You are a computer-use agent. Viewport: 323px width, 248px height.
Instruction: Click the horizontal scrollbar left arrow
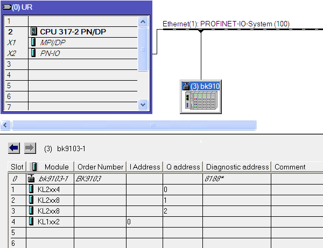[5, 125]
